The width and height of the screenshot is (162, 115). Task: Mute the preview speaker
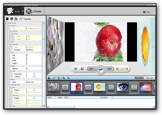click(x=117, y=69)
